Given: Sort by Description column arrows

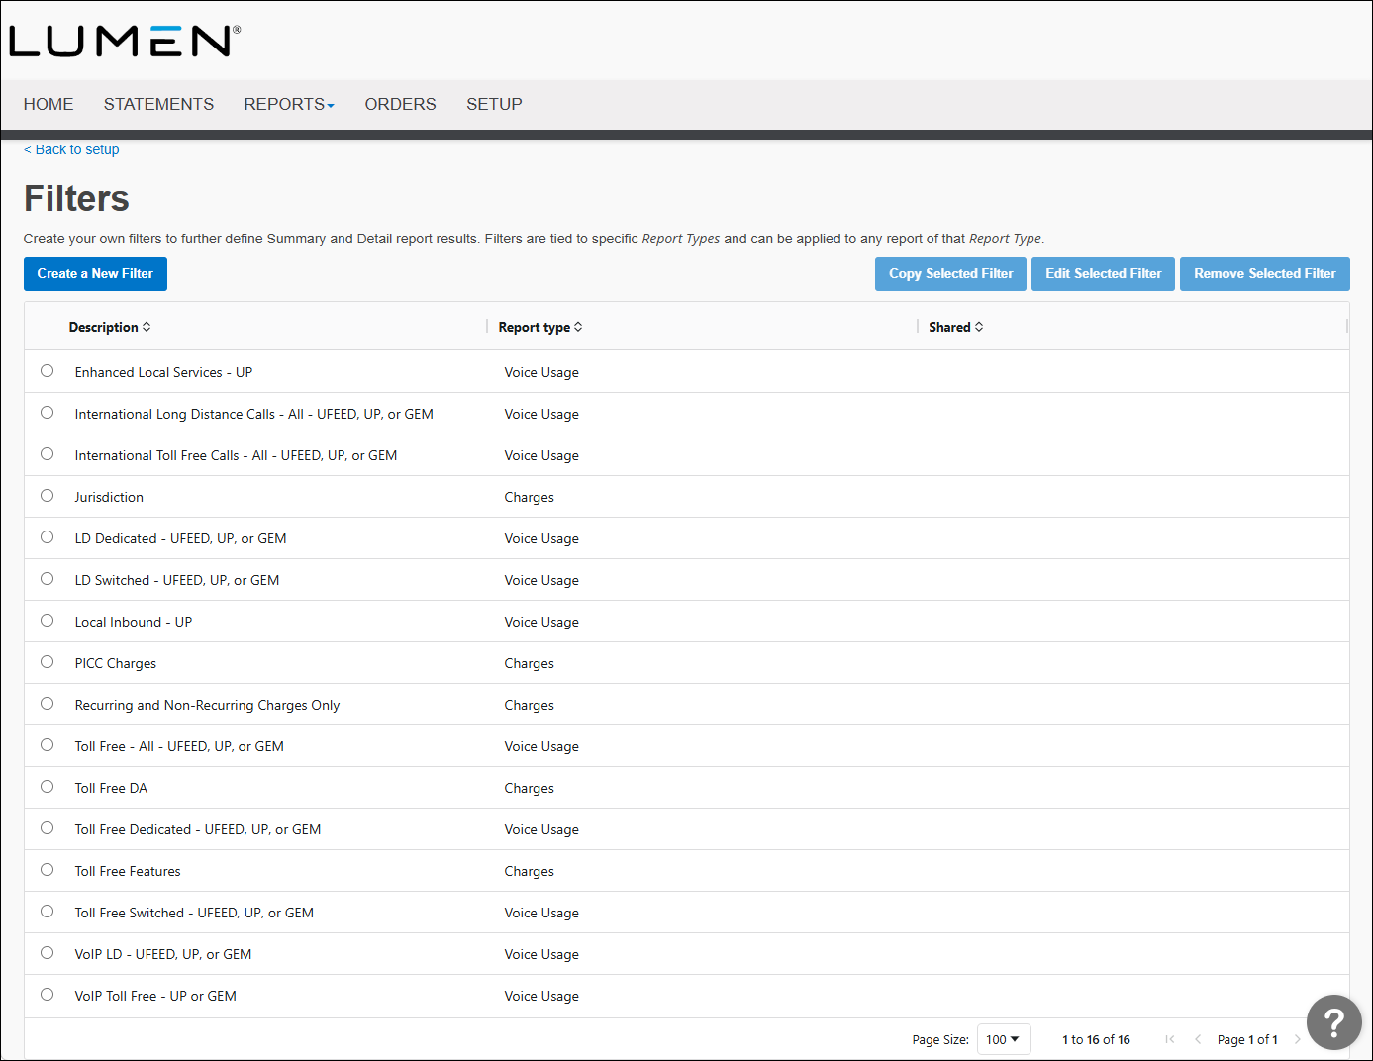Looking at the screenshot, I should point(147,327).
